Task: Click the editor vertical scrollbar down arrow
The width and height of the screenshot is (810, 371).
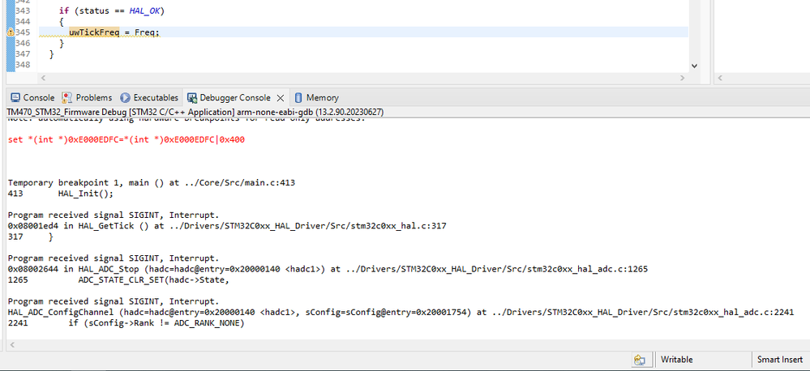Action: tap(694, 66)
